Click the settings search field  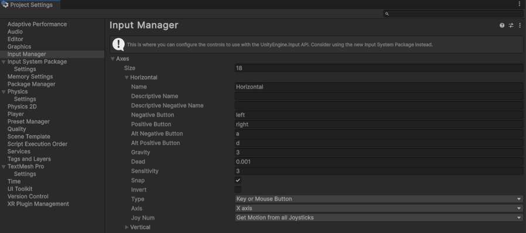pos(453,13)
